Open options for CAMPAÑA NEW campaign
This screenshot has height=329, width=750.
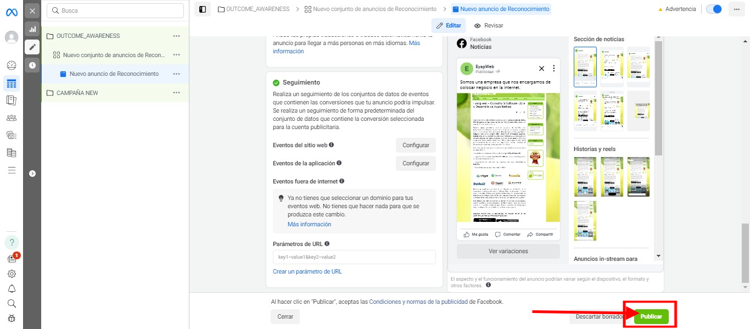(176, 93)
